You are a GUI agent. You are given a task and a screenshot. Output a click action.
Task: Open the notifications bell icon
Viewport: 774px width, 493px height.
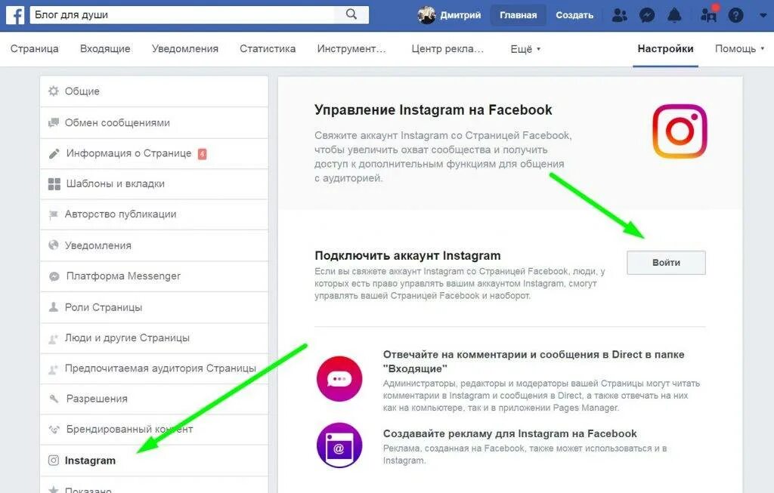tap(674, 15)
